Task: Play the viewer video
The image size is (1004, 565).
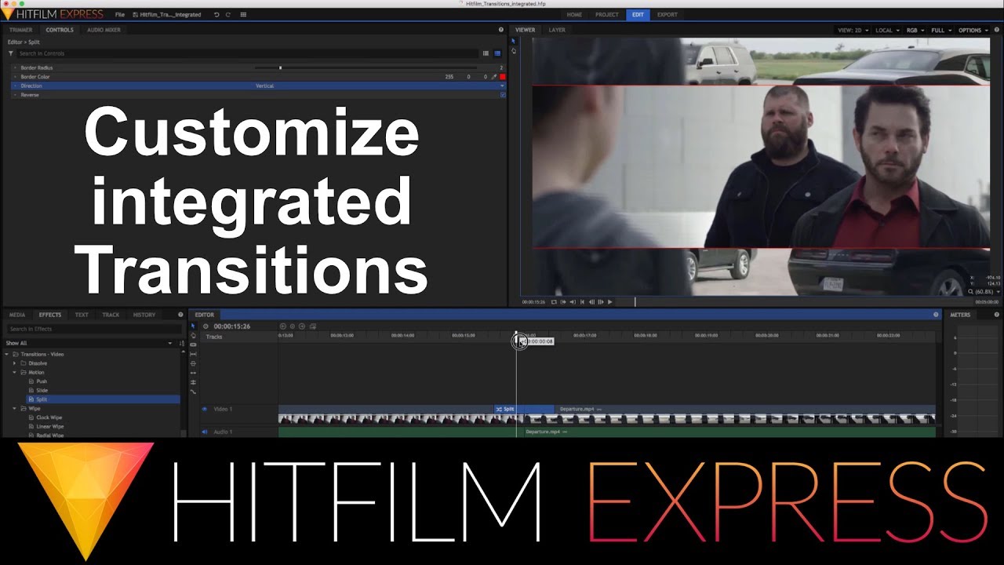Action: point(610,302)
